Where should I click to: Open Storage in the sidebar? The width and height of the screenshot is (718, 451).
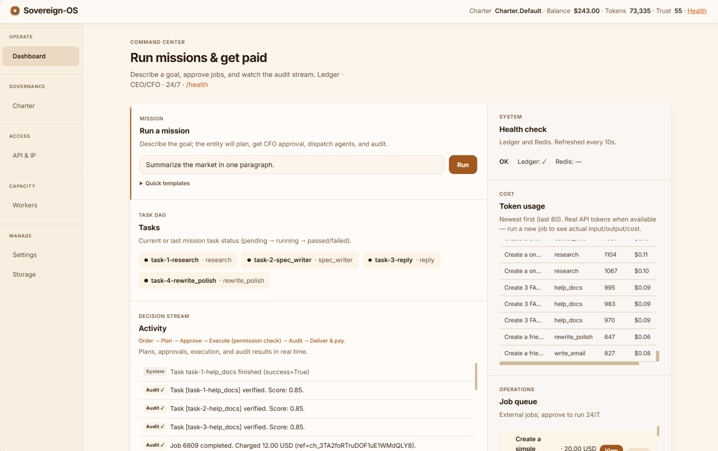pos(24,274)
